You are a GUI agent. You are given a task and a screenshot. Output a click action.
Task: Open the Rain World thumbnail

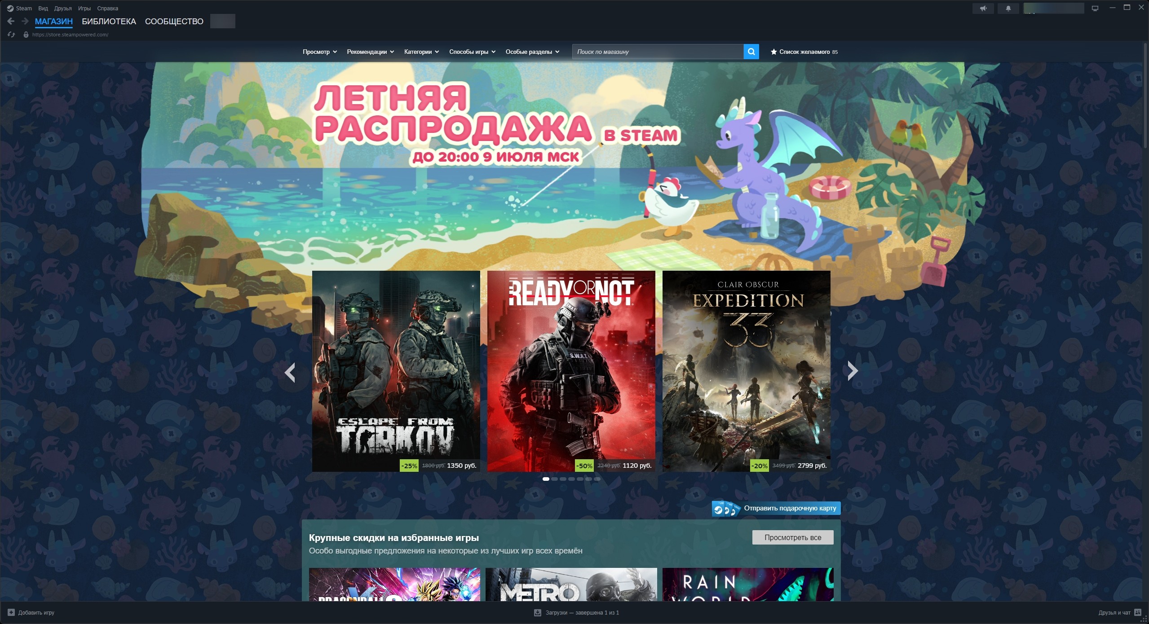[x=748, y=584]
